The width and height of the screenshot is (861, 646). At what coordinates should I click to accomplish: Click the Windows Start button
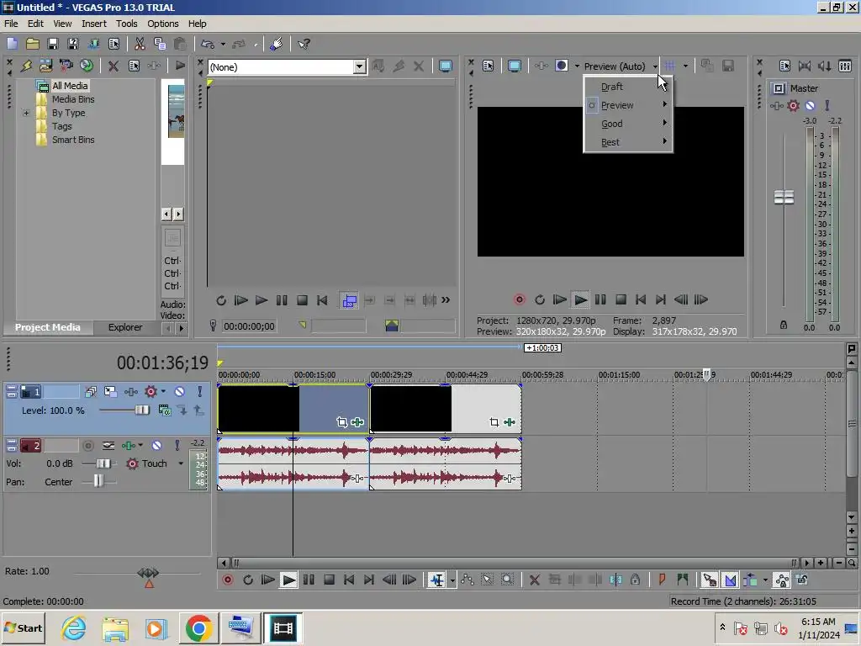(x=23, y=627)
